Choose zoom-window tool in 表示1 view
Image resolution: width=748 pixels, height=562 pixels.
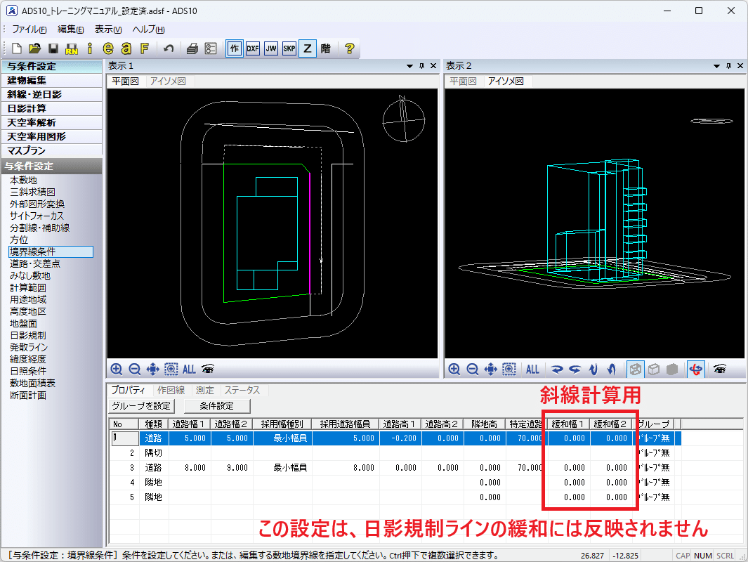click(171, 369)
